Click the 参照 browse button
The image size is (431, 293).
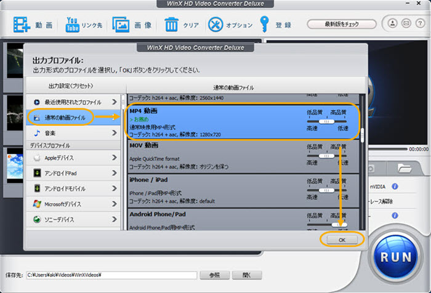point(215,275)
